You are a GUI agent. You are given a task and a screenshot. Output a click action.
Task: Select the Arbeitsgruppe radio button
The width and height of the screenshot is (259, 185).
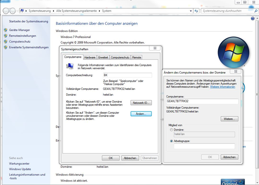click(172, 141)
